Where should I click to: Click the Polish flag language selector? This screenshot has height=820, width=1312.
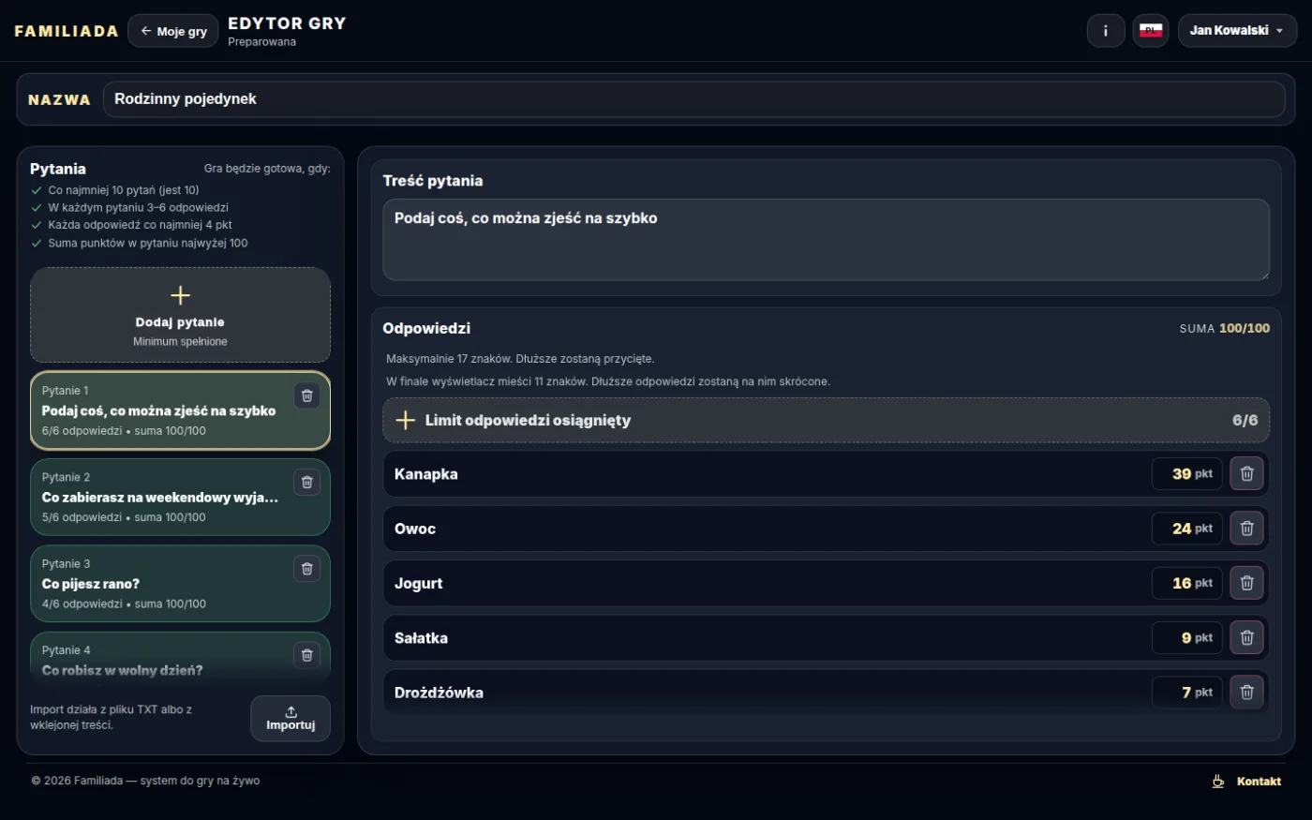(x=1151, y=31)
